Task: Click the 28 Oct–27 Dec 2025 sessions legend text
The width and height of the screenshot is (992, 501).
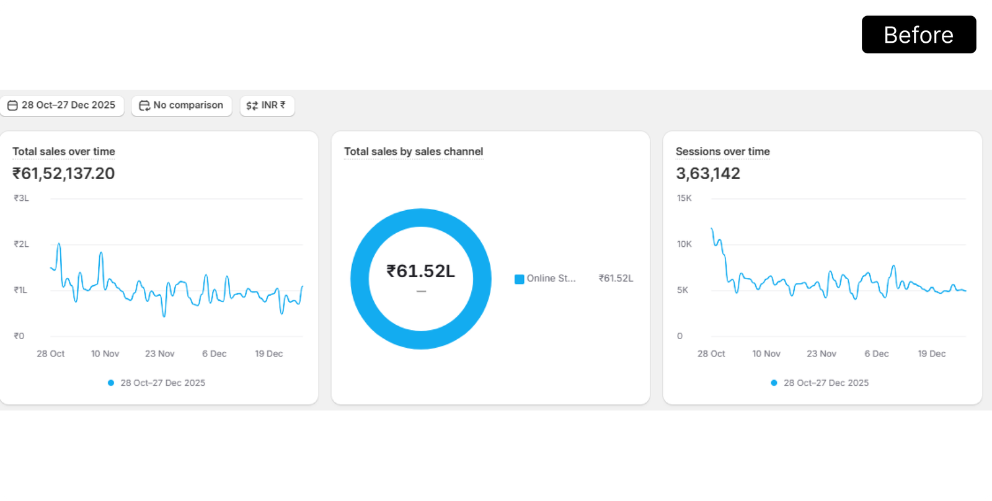Action: point(826,383)
